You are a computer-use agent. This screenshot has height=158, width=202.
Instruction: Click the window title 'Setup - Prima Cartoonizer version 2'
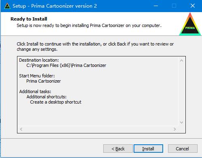(55, 6)
